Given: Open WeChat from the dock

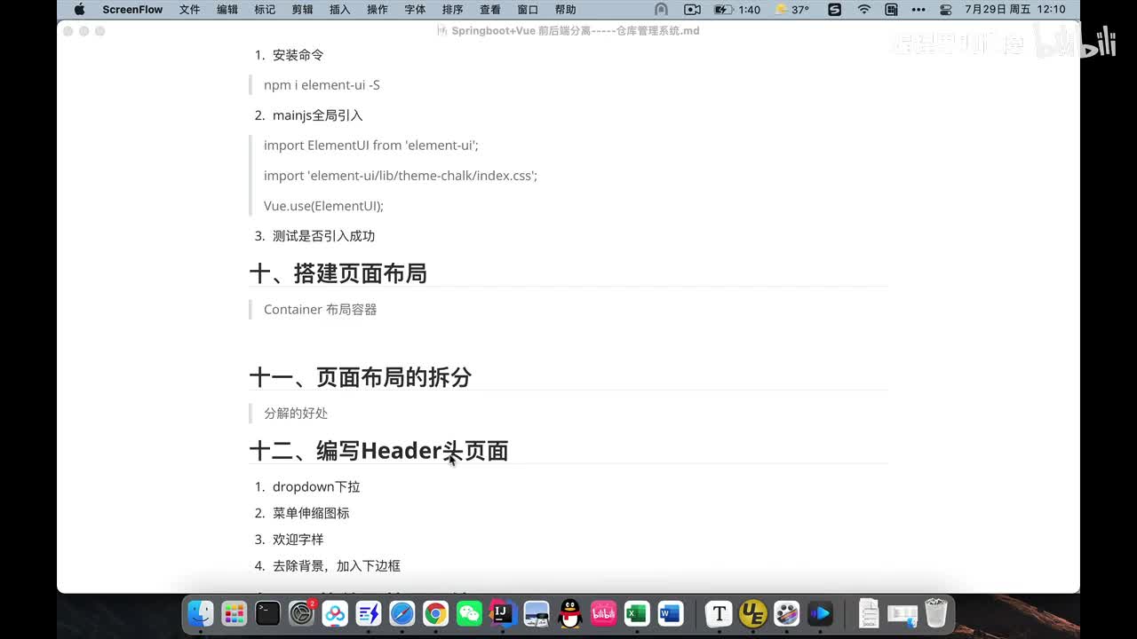Looking at the screenshot, I should click(x=469, y=613).
